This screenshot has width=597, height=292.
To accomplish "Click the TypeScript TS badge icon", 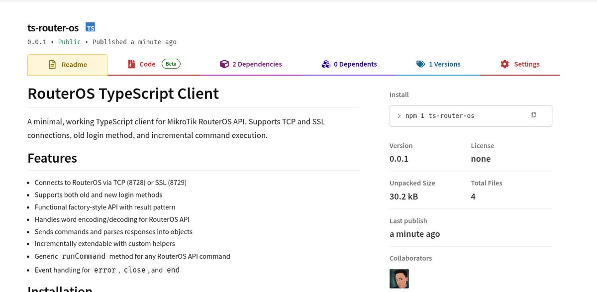I will (x=90, y=27).
